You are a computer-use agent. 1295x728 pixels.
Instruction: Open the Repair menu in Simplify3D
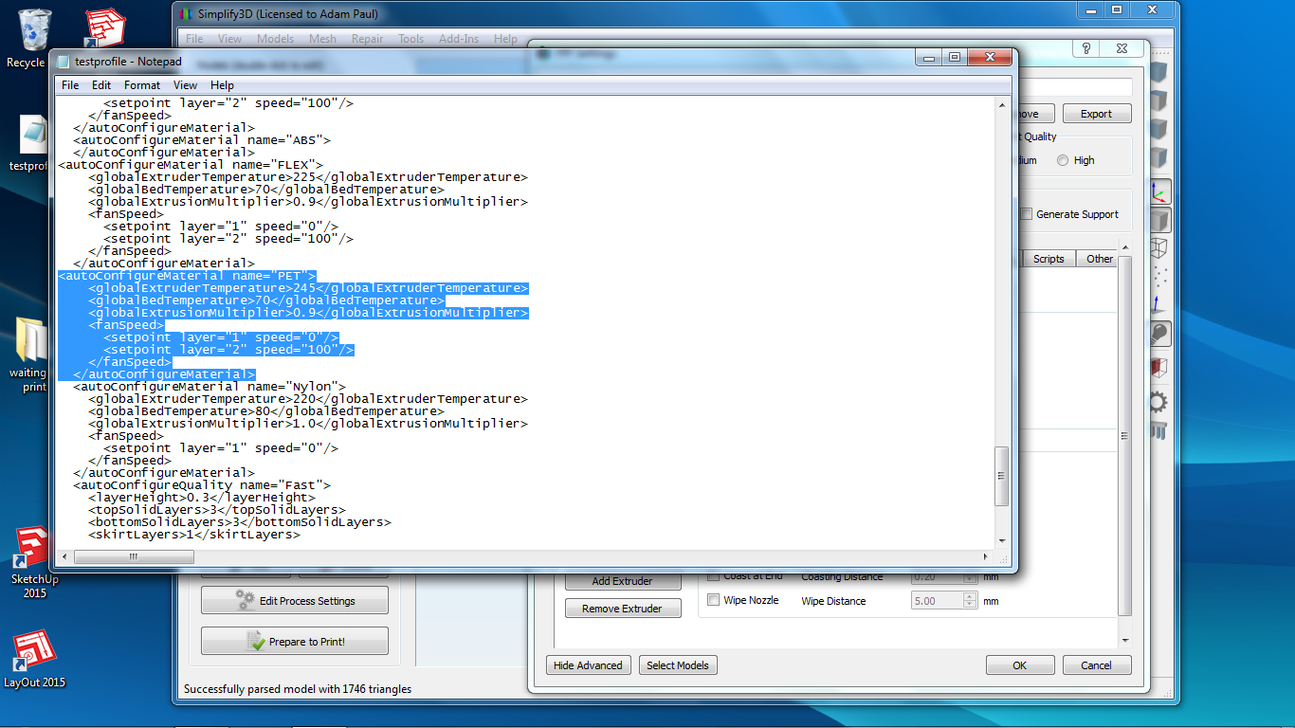(367, 39)
